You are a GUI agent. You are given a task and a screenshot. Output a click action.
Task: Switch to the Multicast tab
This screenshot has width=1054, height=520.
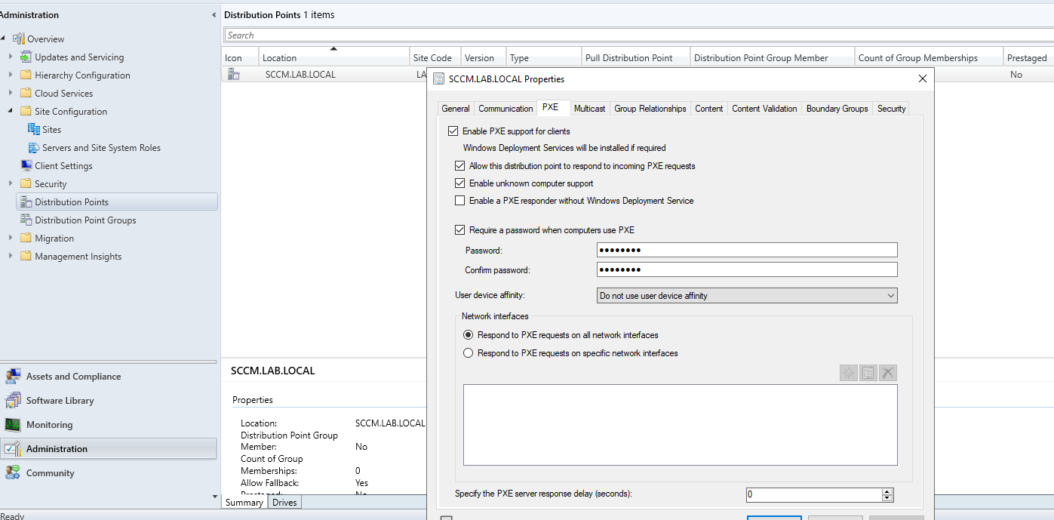pyautogui.click(x=589, y=109)
